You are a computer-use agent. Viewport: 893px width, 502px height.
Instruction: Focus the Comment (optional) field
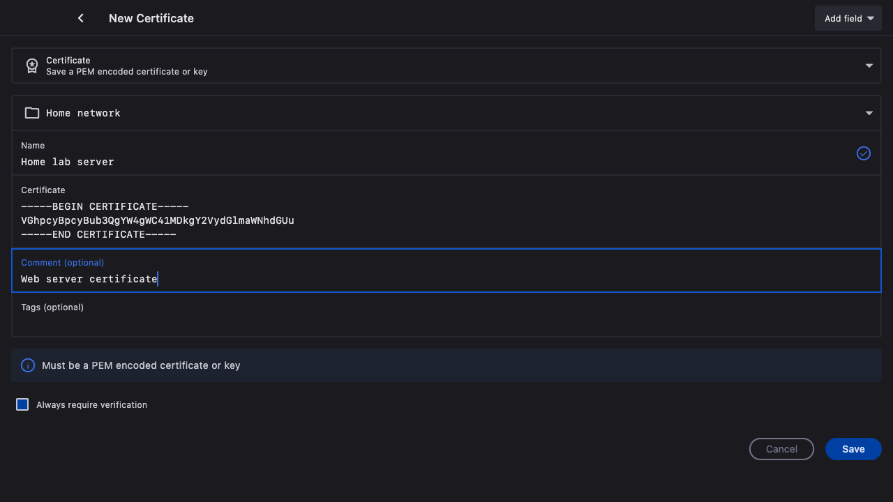coord(419,278)
